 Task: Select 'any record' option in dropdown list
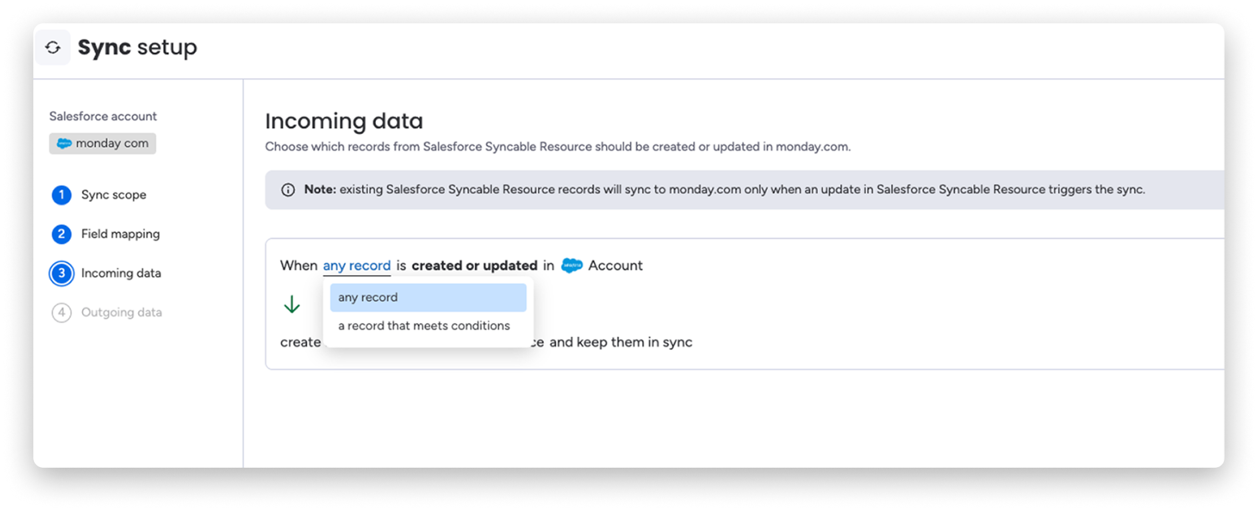tap(428, 298)
